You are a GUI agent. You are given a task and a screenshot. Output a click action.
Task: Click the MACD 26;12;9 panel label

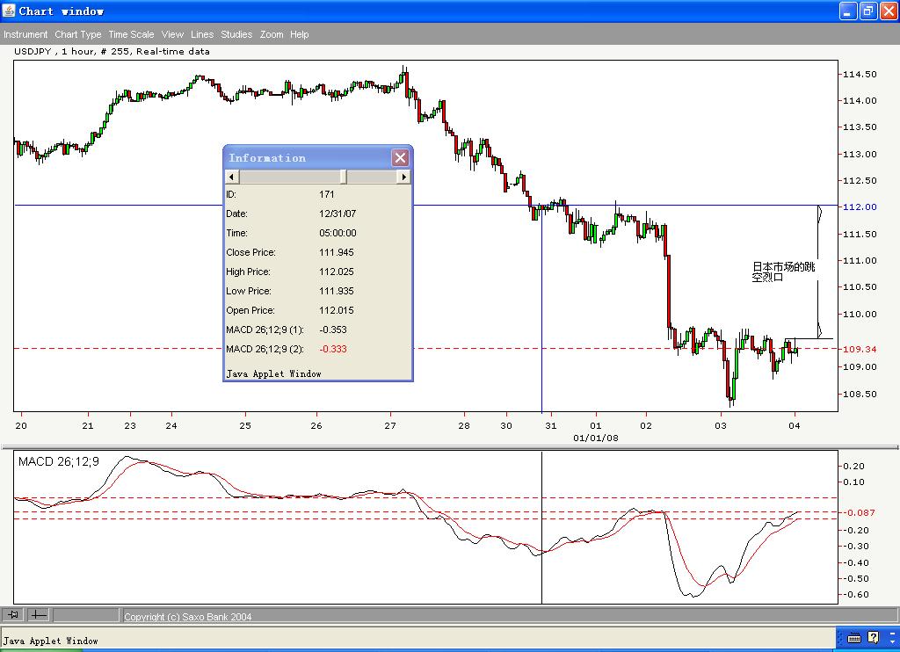click(59, 461)
